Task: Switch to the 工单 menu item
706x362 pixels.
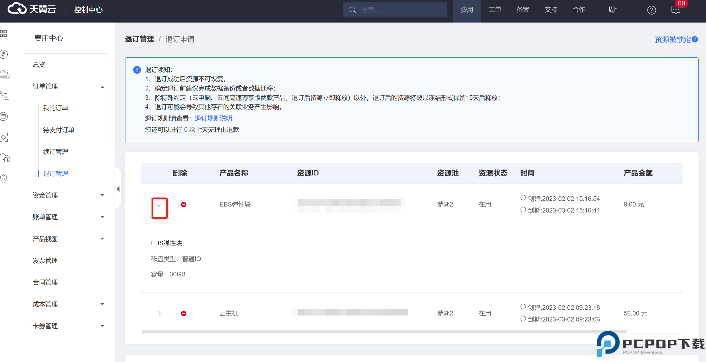Action: [495, 9]
